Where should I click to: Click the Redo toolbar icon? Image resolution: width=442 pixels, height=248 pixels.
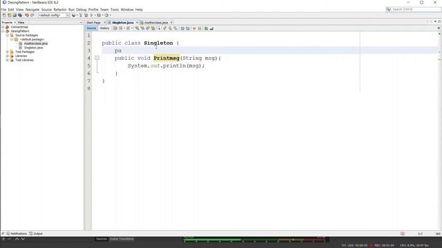tap(32, 15)
